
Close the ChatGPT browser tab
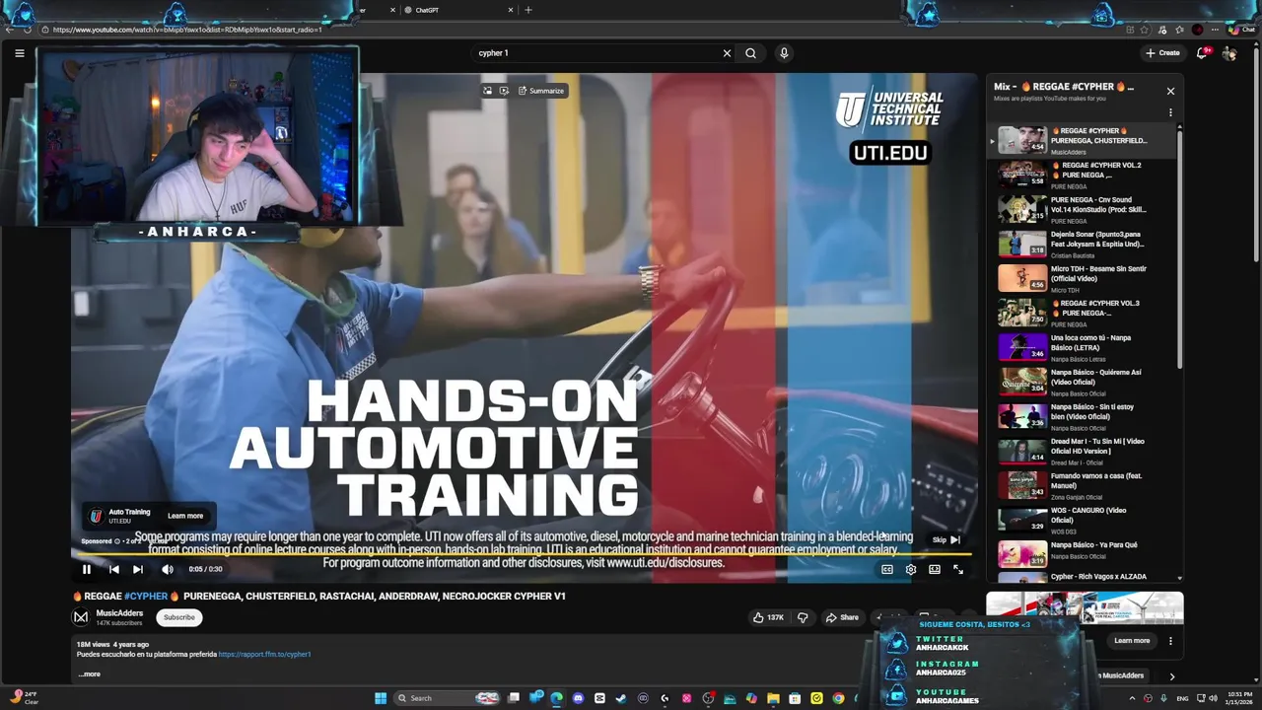pos(511,10)
